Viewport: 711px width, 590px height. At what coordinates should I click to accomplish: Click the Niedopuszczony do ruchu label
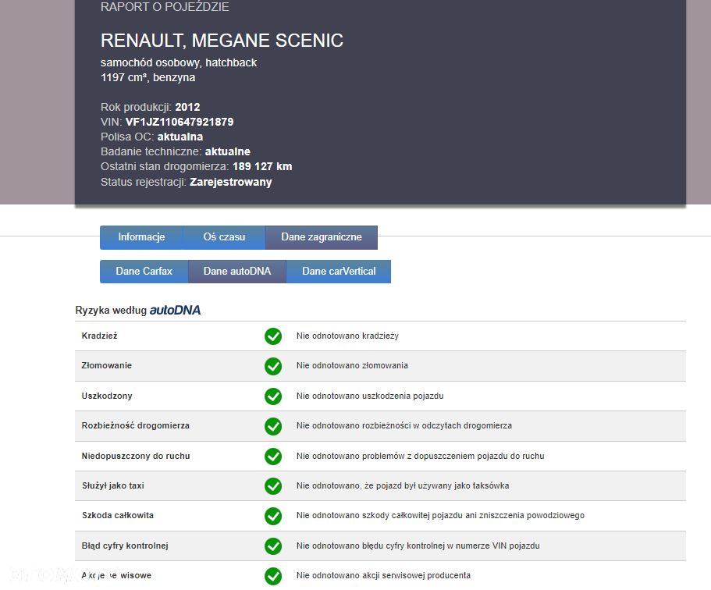pyautogui.click(x=136, y=456)
